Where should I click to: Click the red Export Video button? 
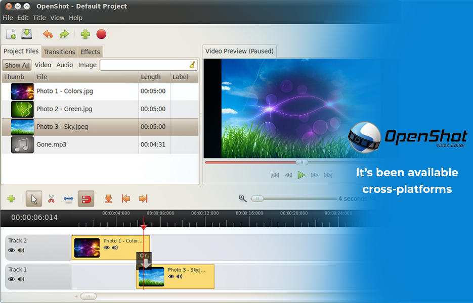[101, 34]
